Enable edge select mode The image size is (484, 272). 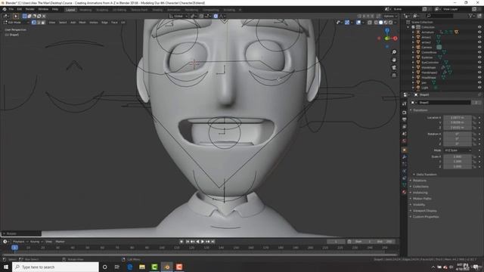tap(39, 22)
